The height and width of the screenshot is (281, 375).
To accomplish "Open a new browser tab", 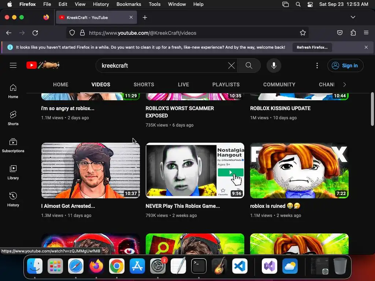I will pyautogui.click(x=145, y=18).
